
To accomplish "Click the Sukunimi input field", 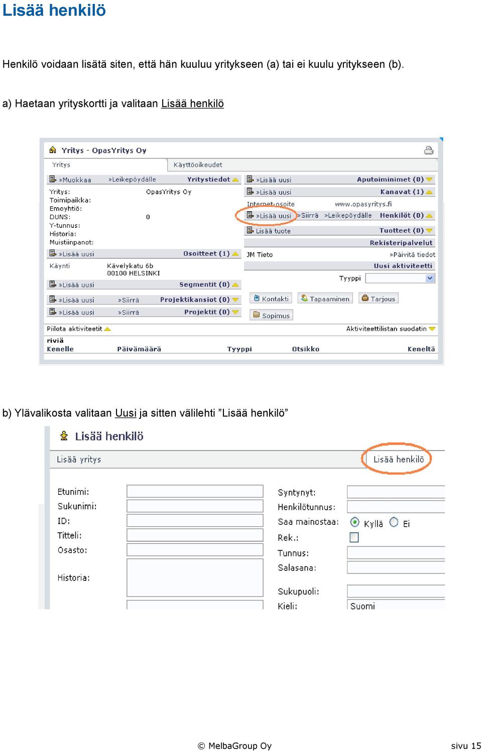I will (x=195, y=506).
